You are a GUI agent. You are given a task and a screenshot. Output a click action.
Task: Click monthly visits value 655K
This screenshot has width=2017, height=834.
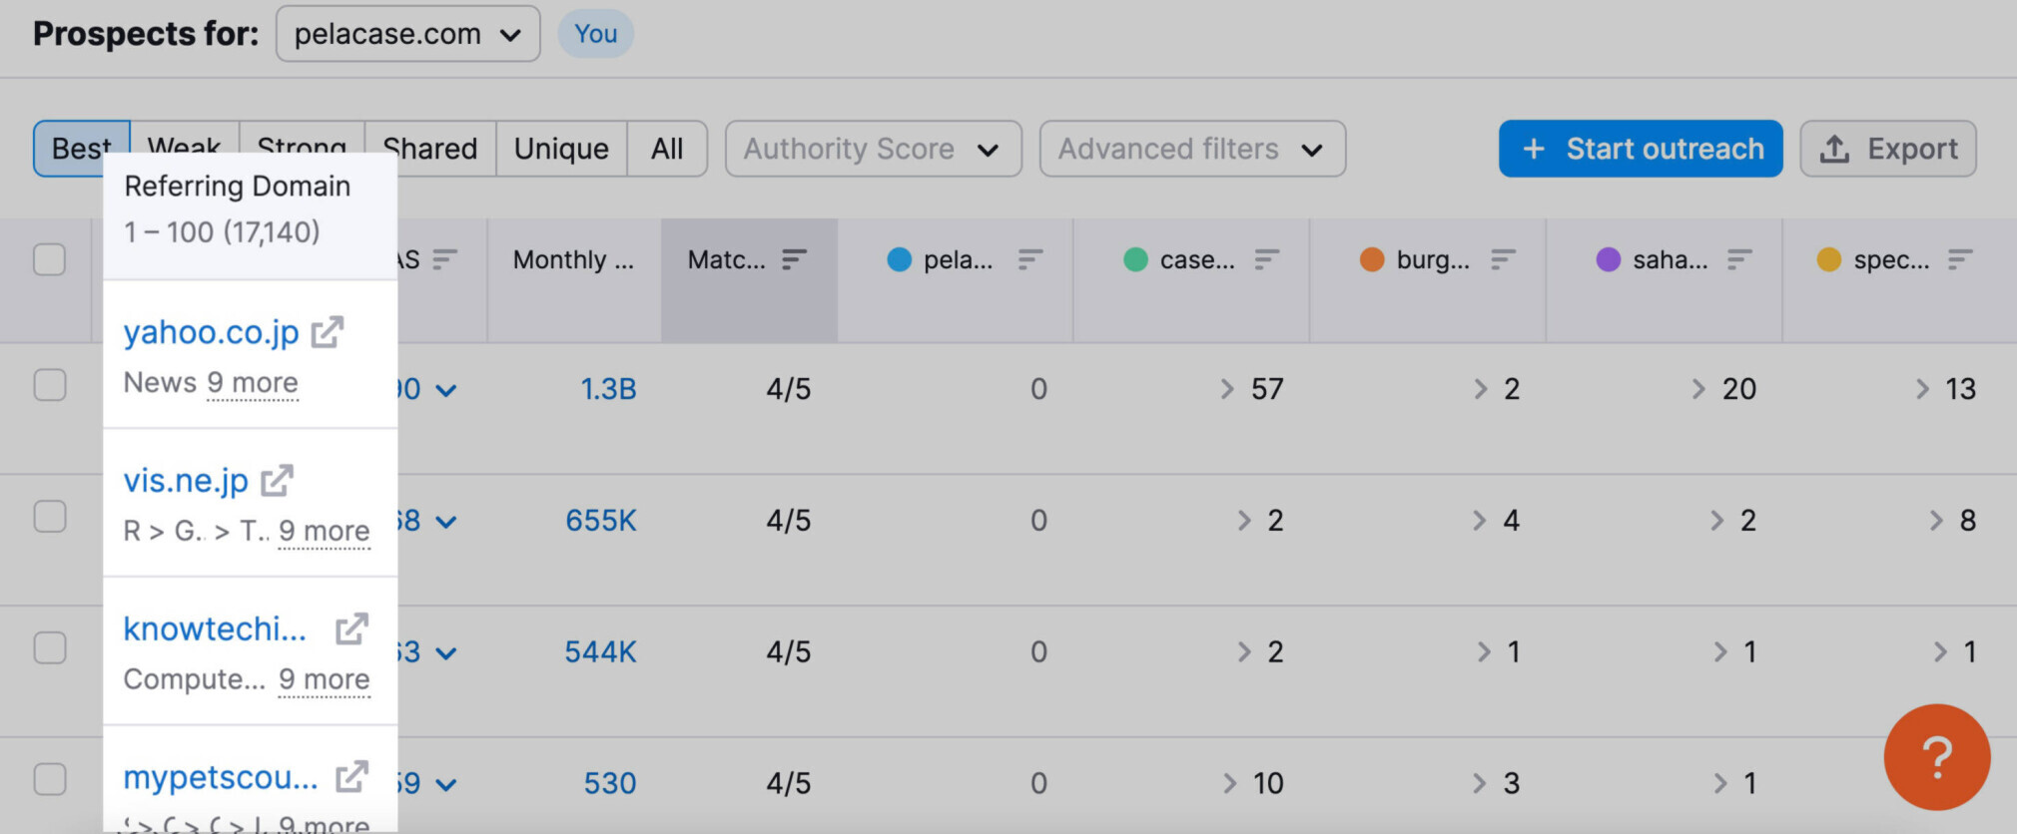click(601, 521)
